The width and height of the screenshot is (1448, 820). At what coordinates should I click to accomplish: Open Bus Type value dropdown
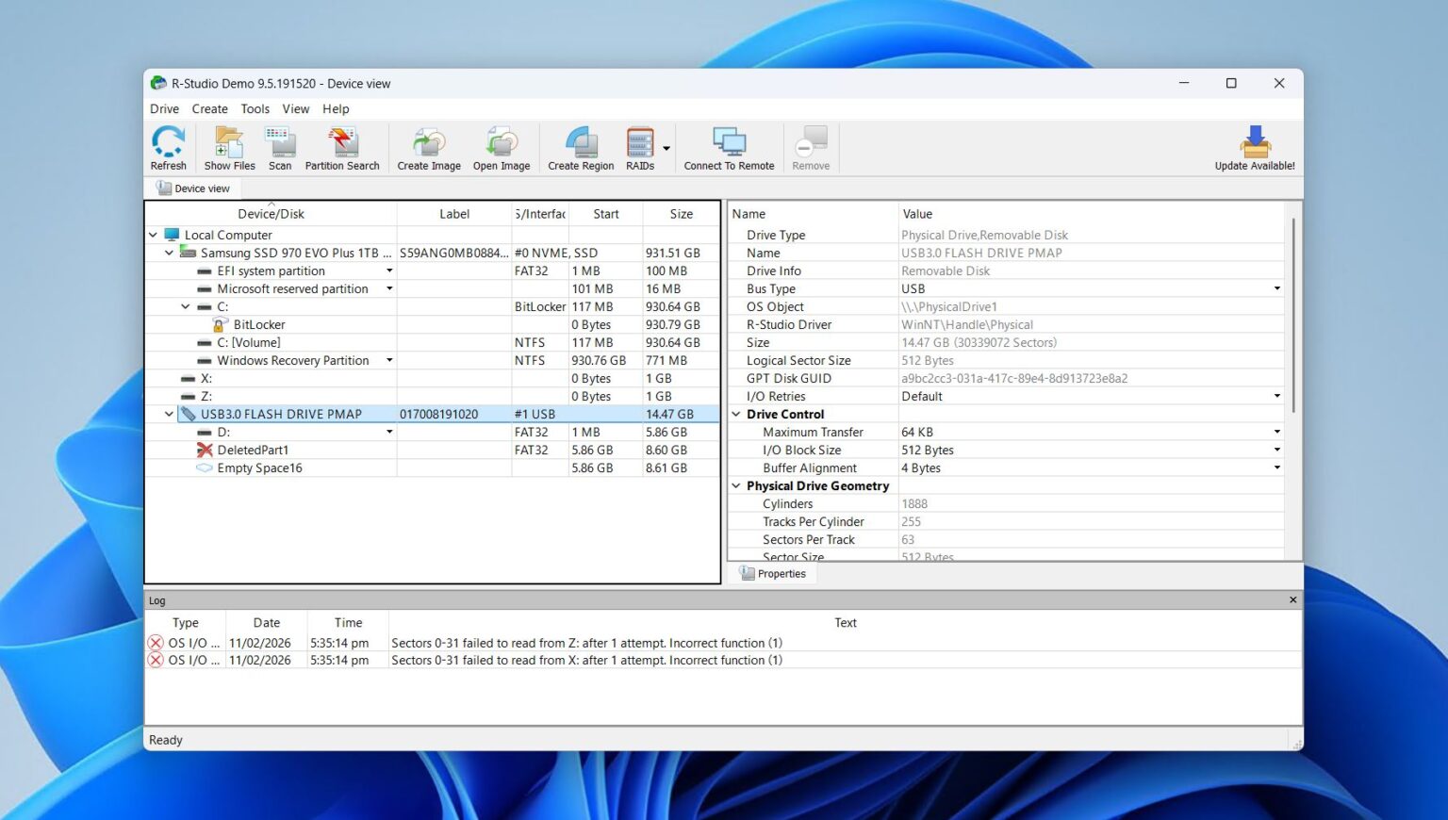coord(1277,288)
